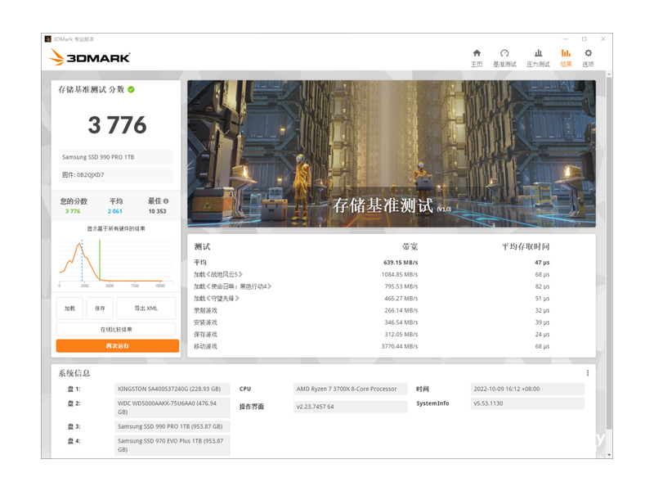Image resolution: width=654 pixels, height=491 pixels.
Task: Click the timestamp 2022-10-09 16:12 field
Action: (x=527, y=389)
